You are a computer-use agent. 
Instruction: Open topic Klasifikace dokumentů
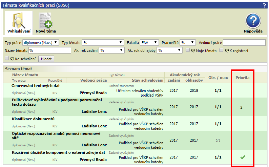[33, 119]
